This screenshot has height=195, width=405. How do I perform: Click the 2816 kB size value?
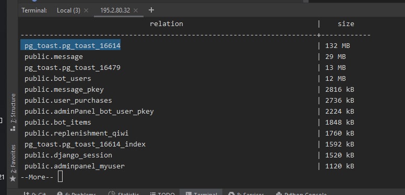[x=340, y=90]
